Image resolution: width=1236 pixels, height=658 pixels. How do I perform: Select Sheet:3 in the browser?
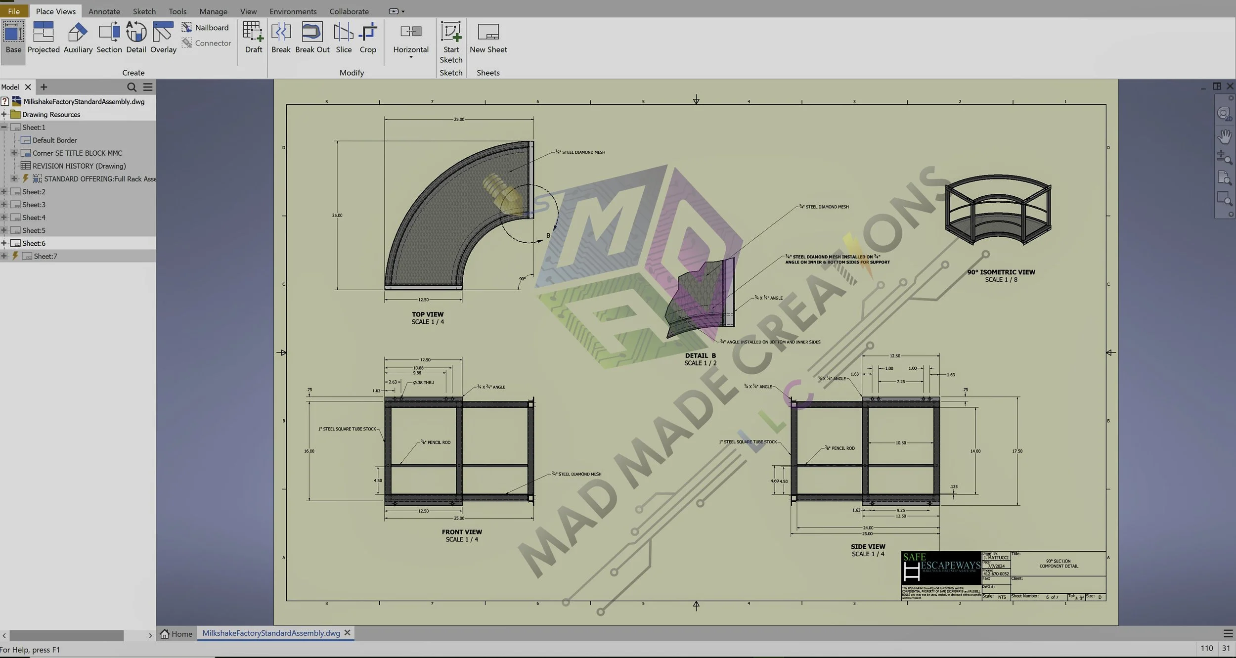[28, 205]
